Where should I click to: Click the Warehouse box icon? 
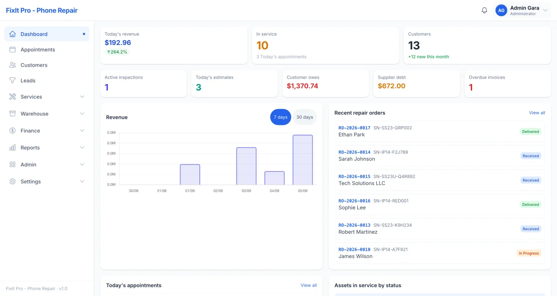point(13,114)
